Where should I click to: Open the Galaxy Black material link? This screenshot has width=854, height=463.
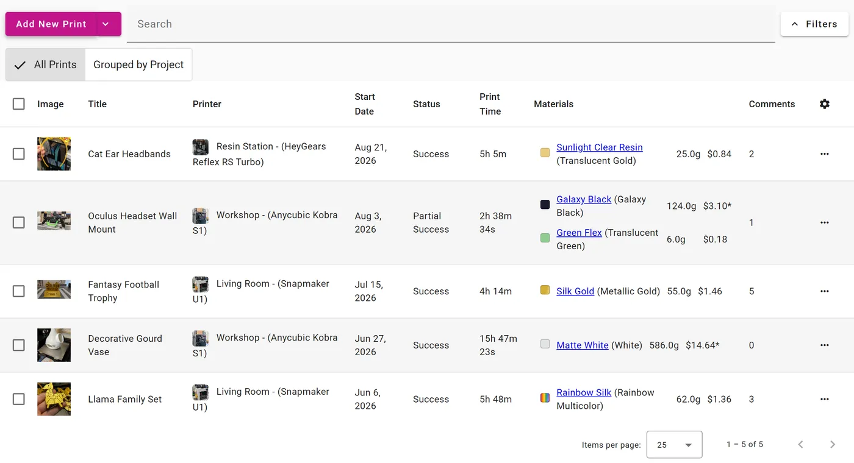(x=584, y=199)
